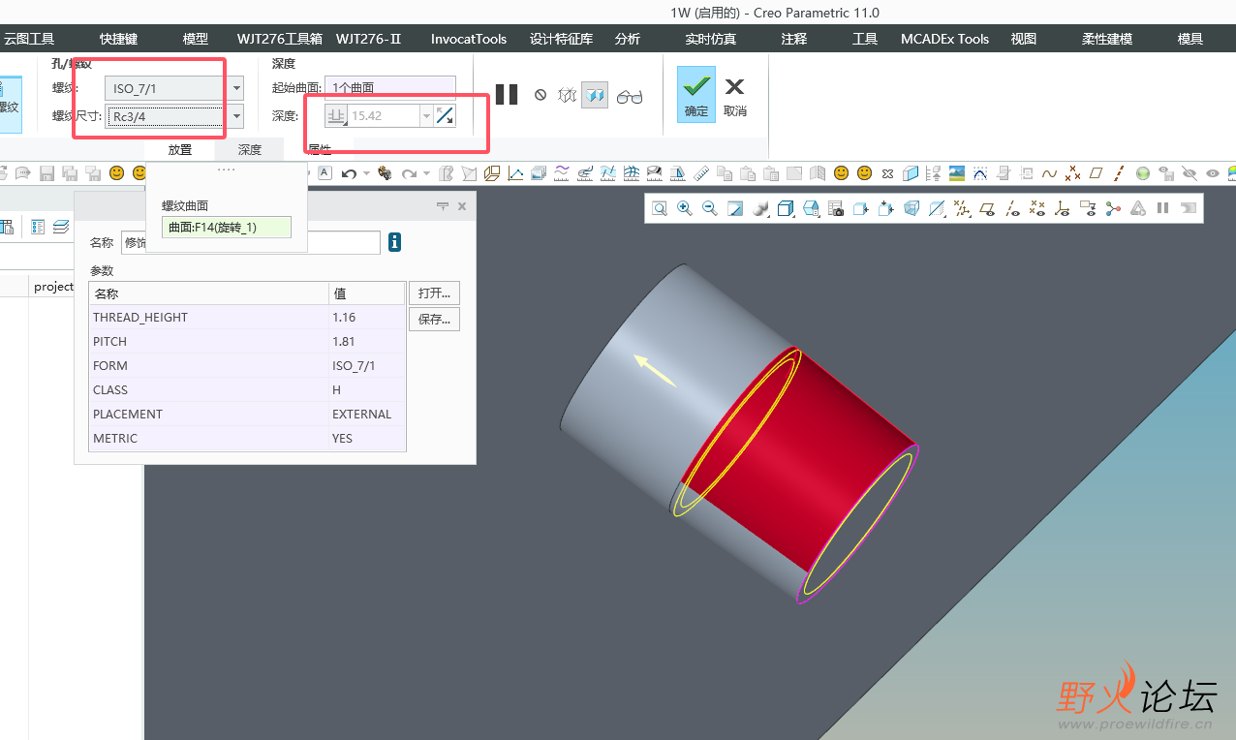This screenshot has height=740, width=1236.
Task: Confirm with the green check 确定 button
Action: (x=695, y=94)
